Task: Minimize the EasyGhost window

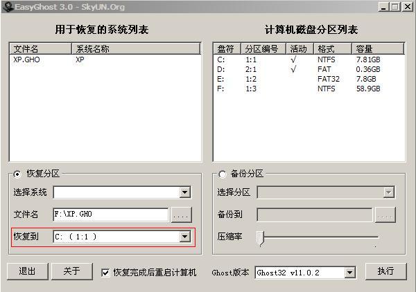Action: pyautogui.click(x=383, y=7)
